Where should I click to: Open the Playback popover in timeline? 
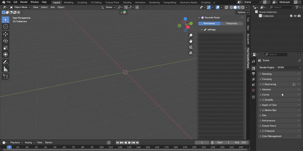[x=16, y=143]
